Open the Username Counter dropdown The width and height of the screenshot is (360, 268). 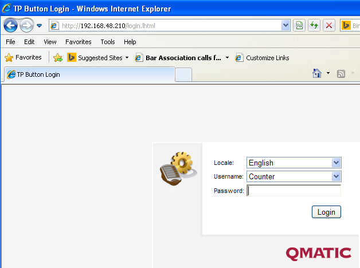[294, 176]
